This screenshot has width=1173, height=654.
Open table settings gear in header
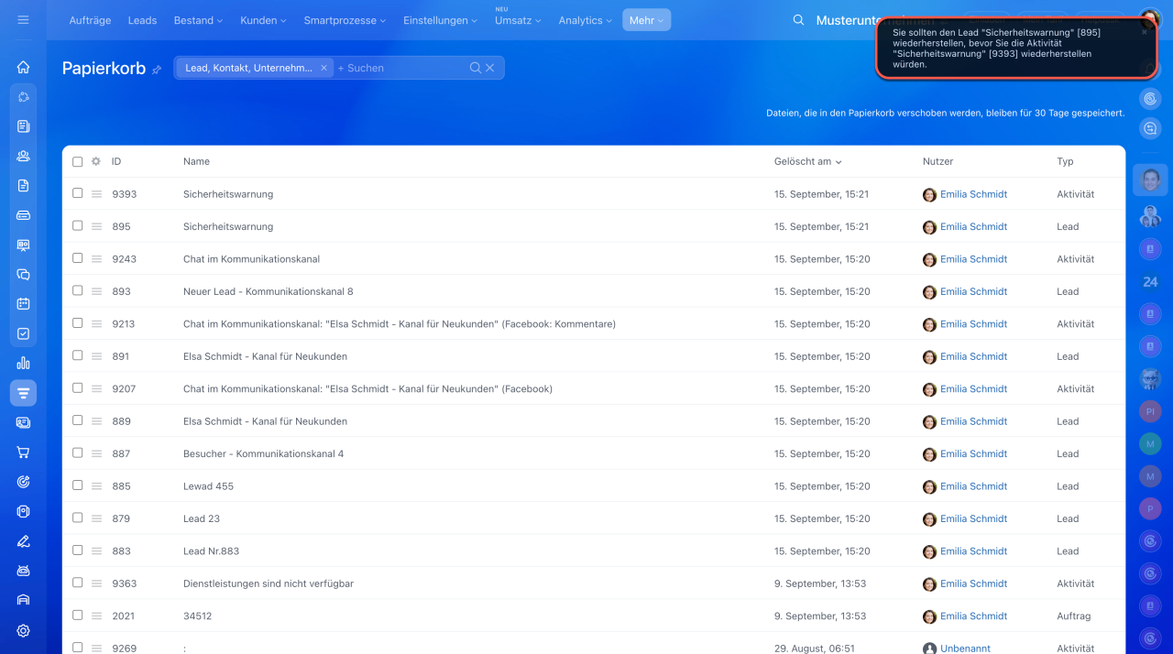pos(95,161)
